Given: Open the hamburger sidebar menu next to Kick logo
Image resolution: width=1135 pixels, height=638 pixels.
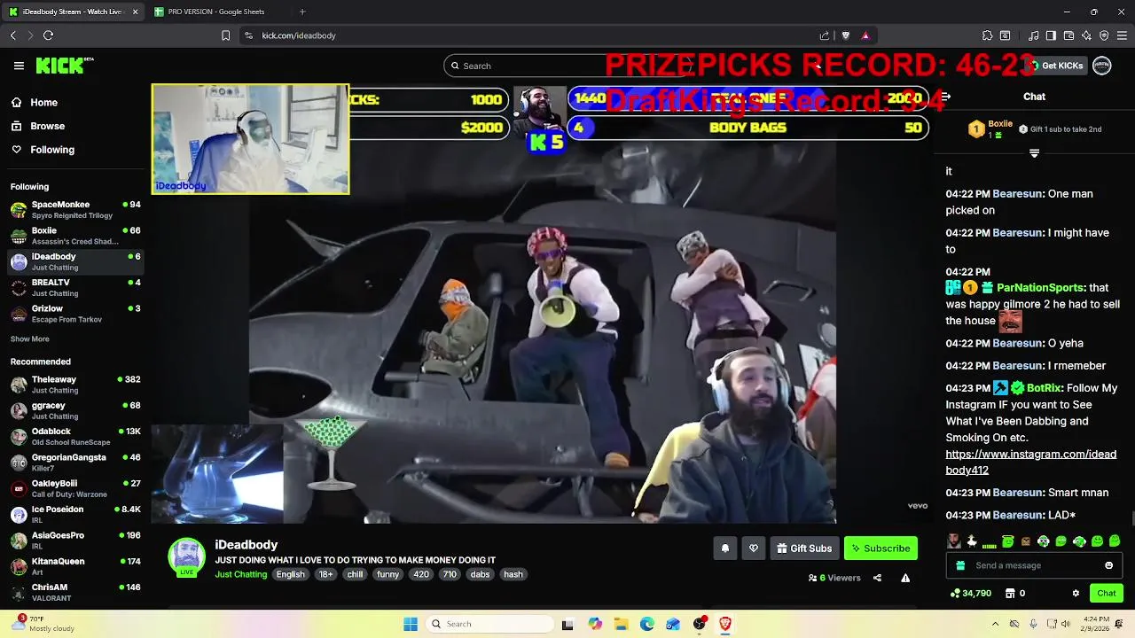Looking at the screenshot, I should pos(19,66).
